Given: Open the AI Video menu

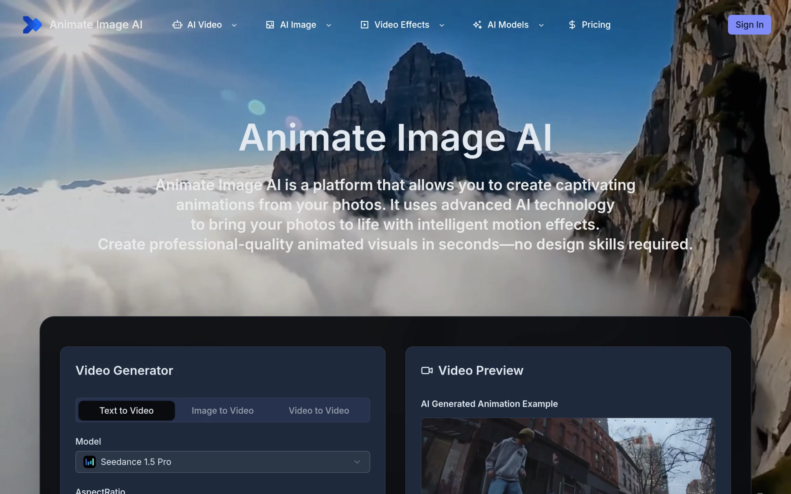Looking at the screenshot, I should 205,25.
